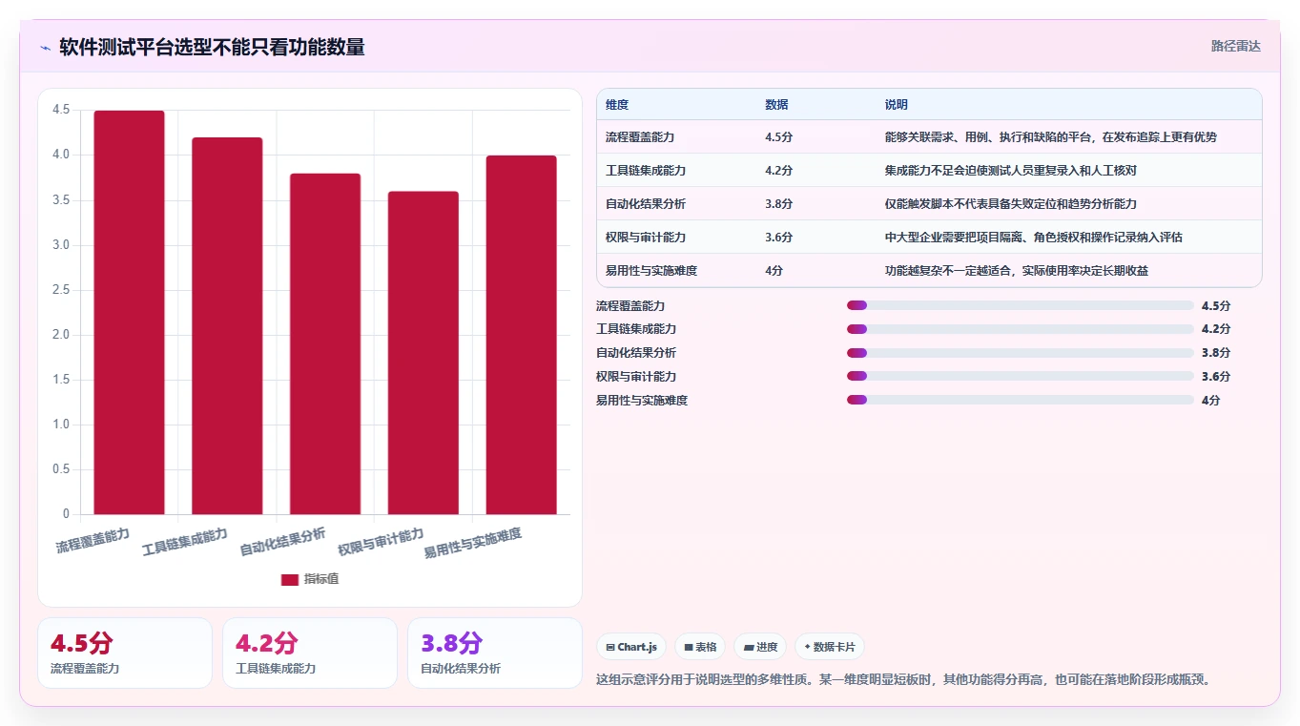Open the 4.5分 流程覆盖能力 data card
Viewport: 1300px width, 726px height.
tap(125, 653)
